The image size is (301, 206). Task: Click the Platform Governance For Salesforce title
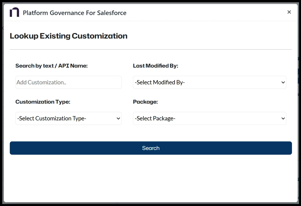click(74, 13)
